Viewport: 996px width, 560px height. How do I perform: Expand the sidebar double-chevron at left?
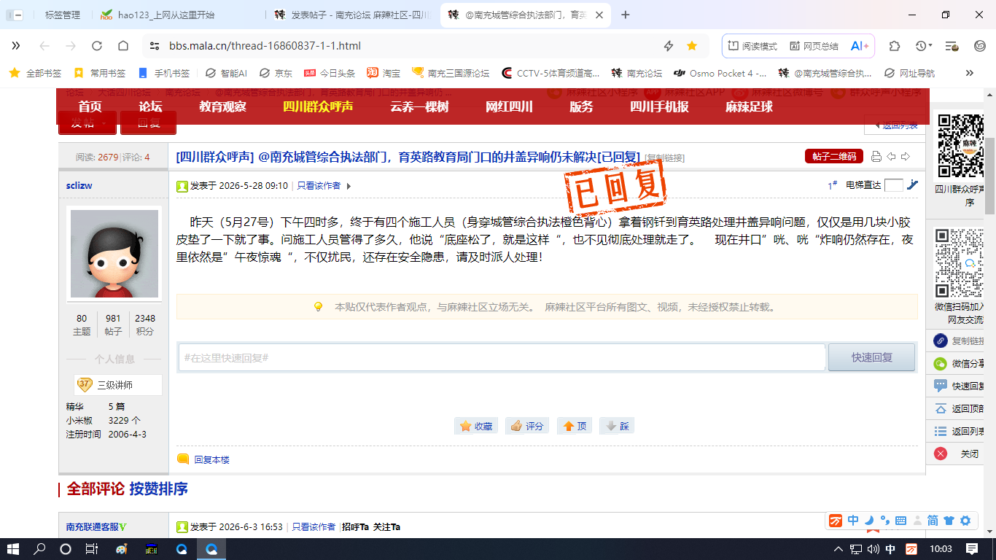(x=15, y=46)
